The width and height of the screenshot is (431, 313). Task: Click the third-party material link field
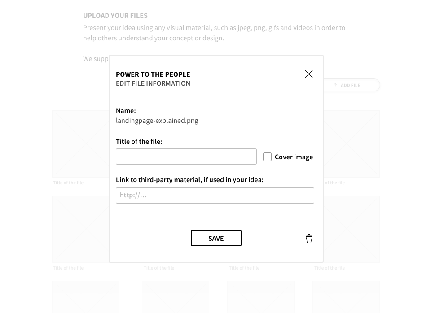[x=215, y=196]
